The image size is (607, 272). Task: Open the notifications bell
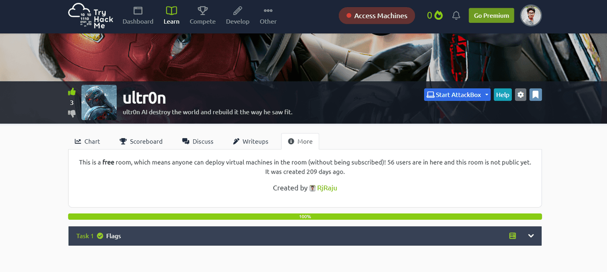(456, 16)
